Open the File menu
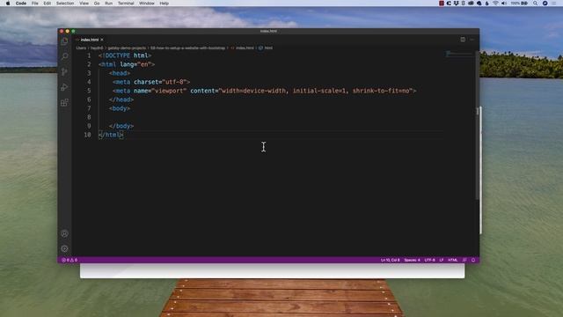Screen dimensions: 563x317 tap(35, 4)
